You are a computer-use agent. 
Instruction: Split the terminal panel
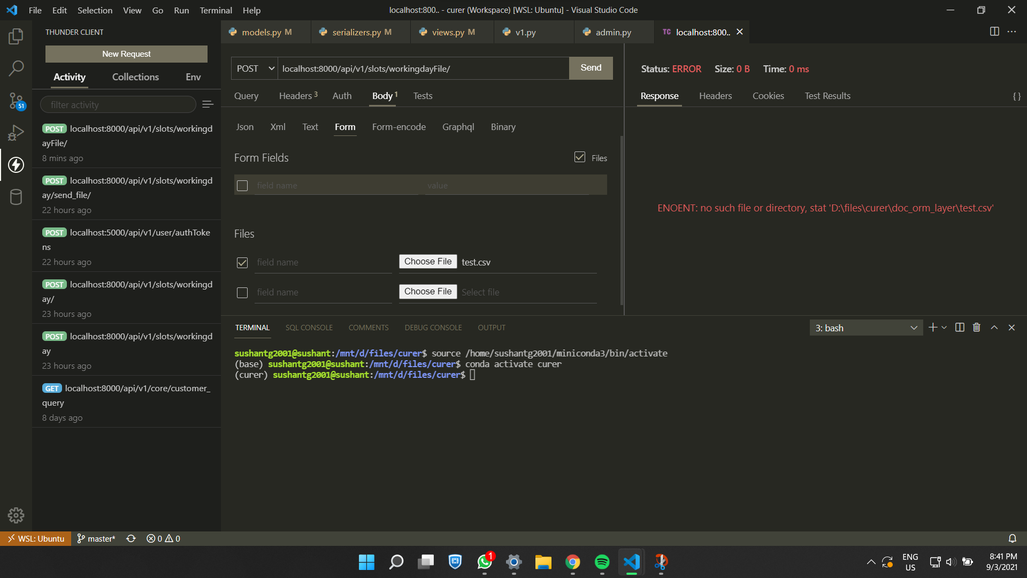(960, 327)
